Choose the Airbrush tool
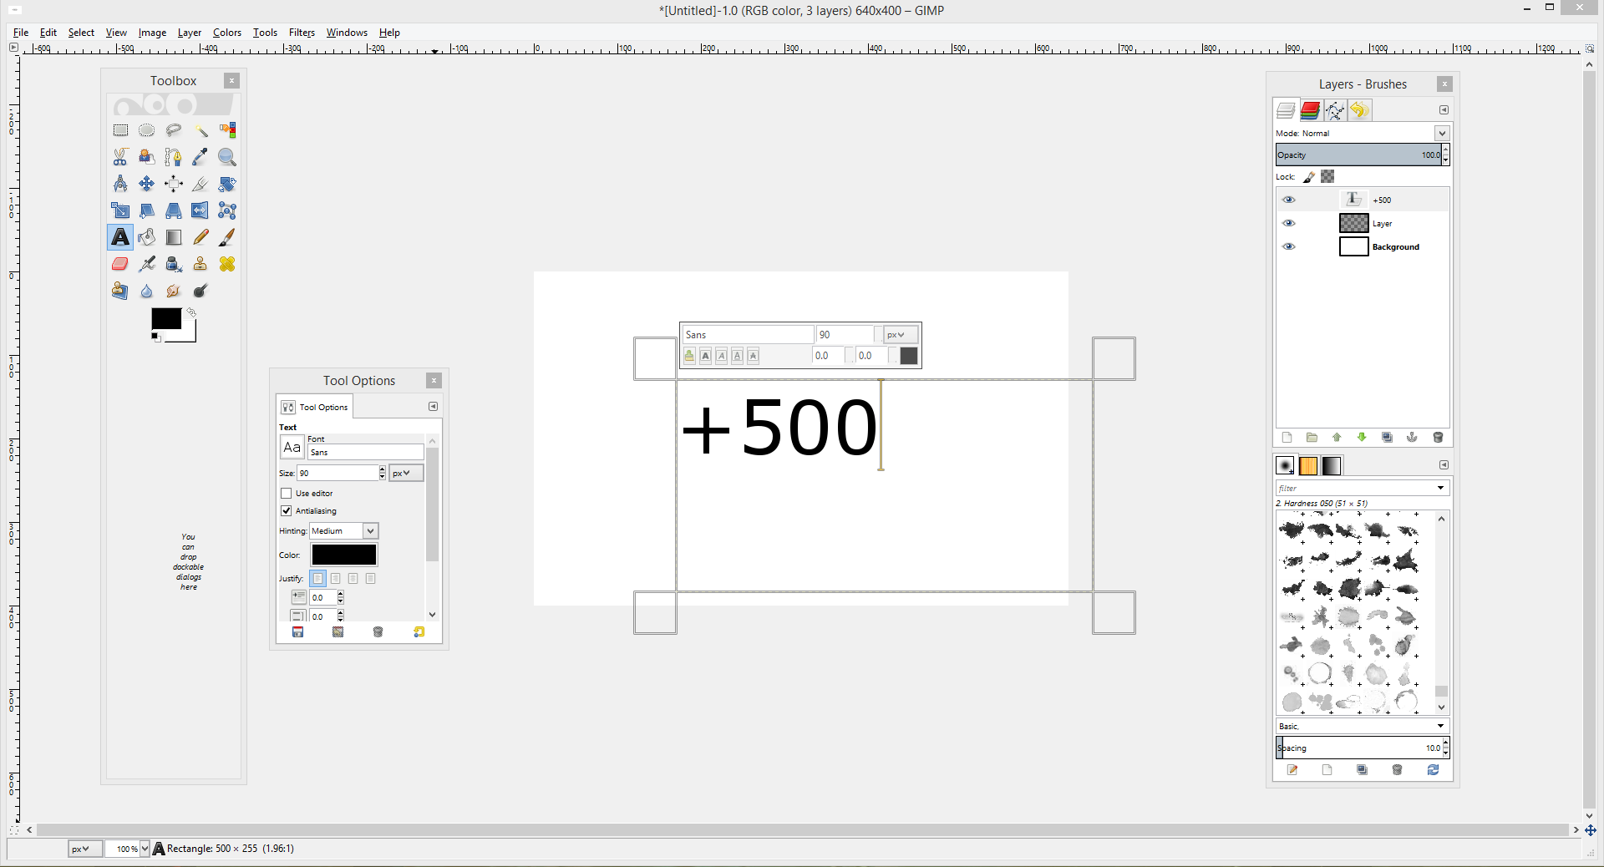Screen dimensions: 1604x867 pos(147,264)
